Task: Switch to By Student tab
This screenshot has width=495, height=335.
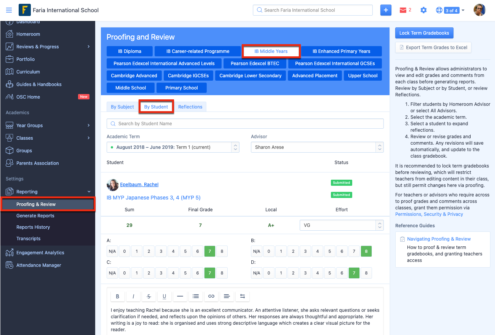Action: (156, 107)
